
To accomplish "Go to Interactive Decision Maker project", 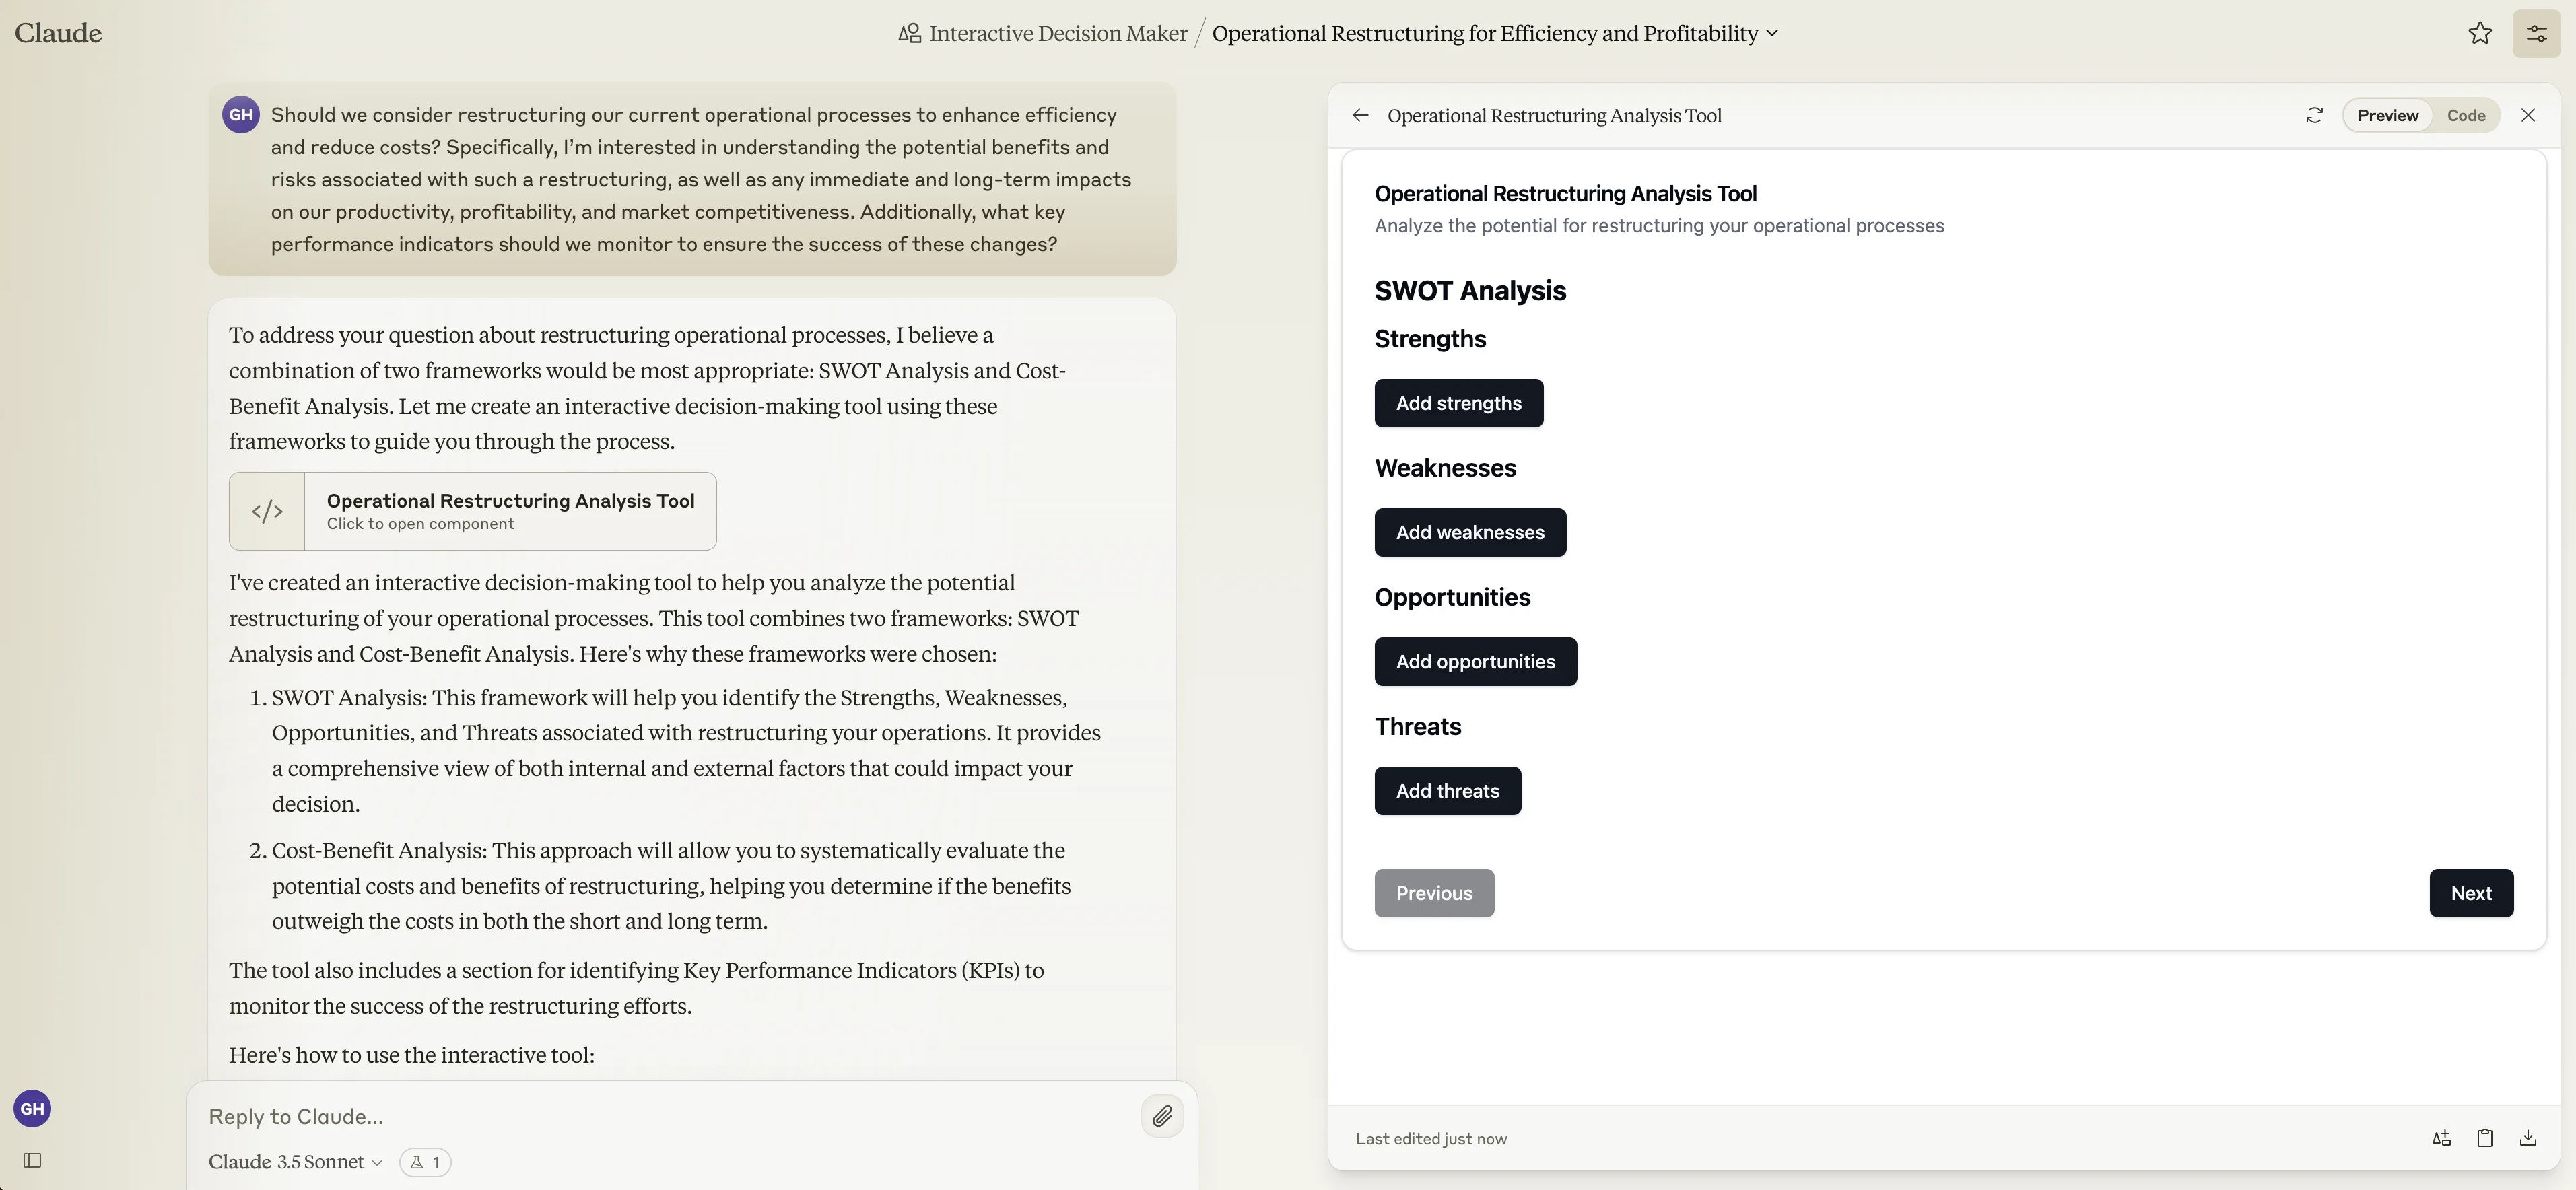I will [1056, 33].
